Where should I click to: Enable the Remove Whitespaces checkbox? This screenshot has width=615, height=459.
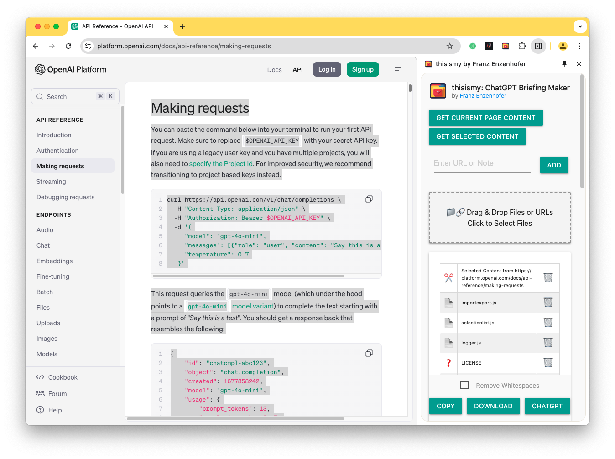(x=464, y=385)
